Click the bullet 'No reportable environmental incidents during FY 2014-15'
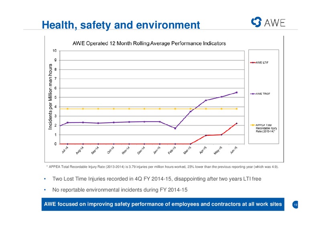The width and height of the screenshot is (321, 227). click(x=120, y=190)
